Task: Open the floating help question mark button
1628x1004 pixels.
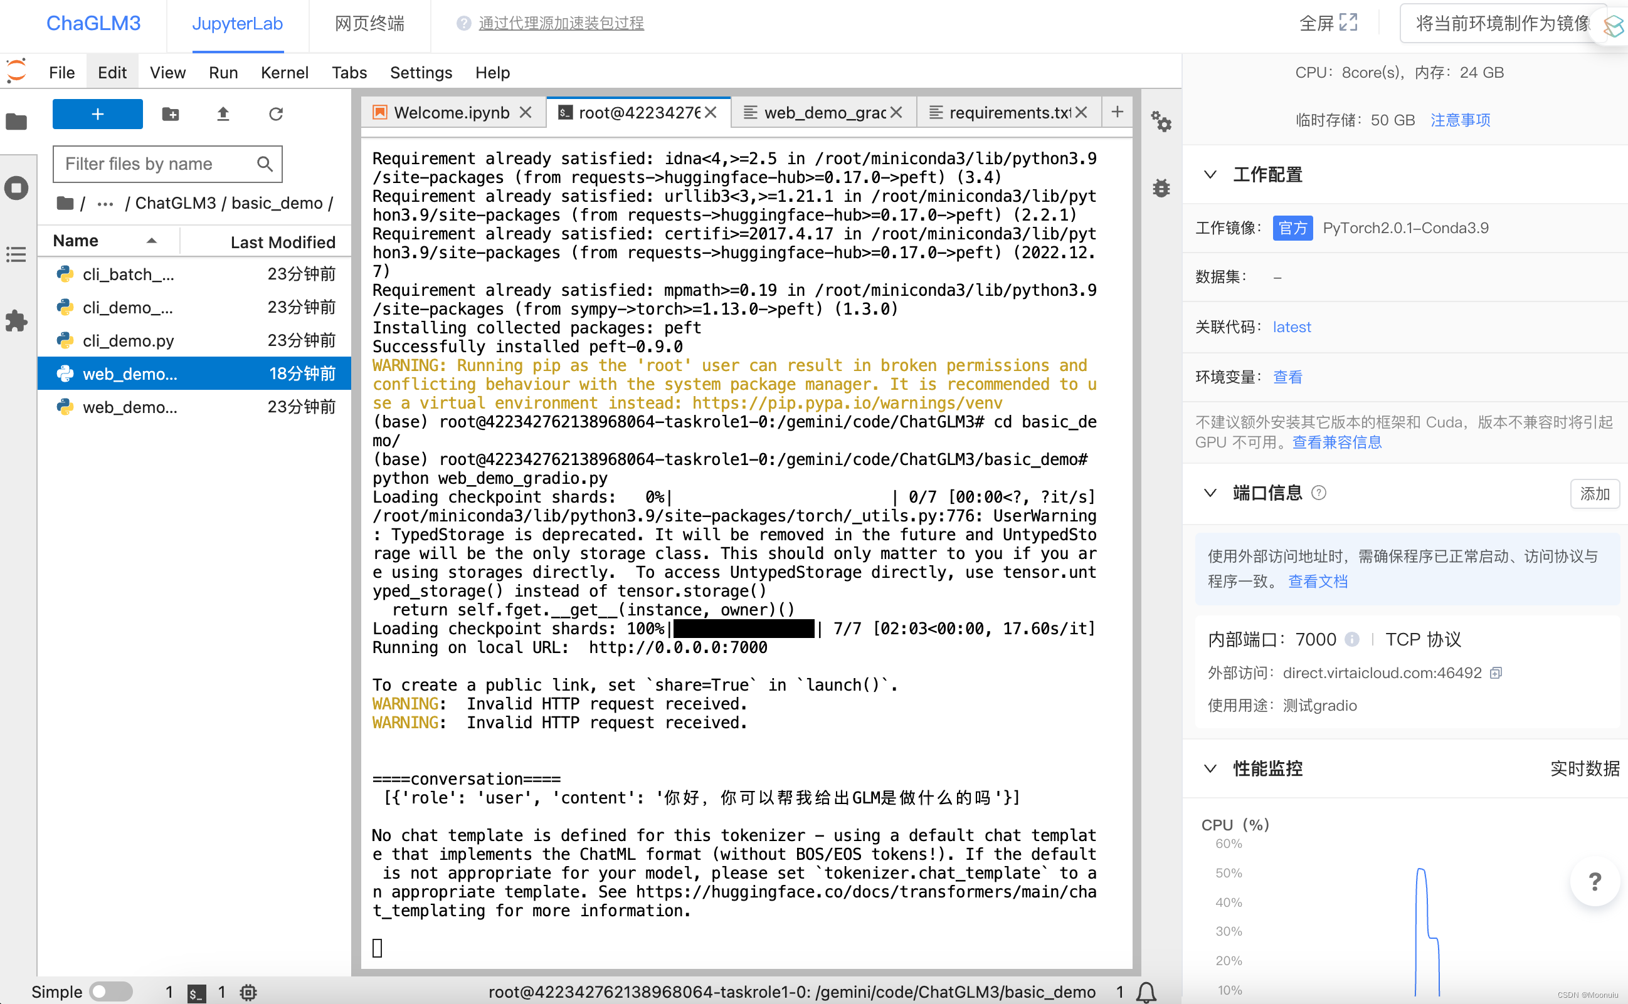Action: point(1594,882)
